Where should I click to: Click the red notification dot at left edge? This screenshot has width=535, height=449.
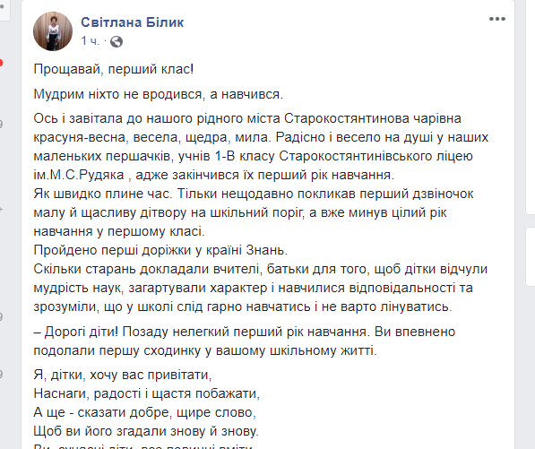(1, 63)
